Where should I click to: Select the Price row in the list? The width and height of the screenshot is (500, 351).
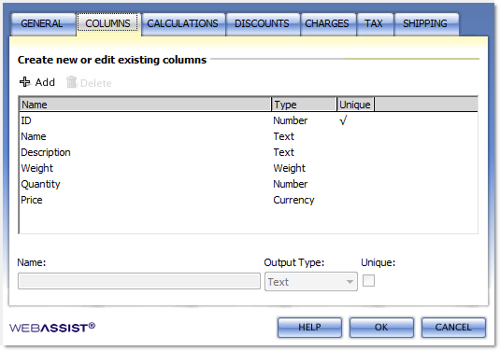click(x=248, y=200)
